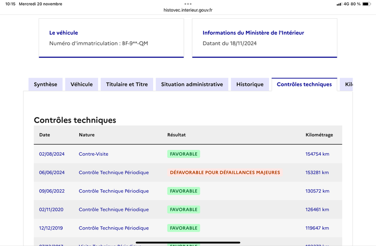Select the date 02/11/2020
The width and height of the screenshot is (376, 246).
point(51,209)
